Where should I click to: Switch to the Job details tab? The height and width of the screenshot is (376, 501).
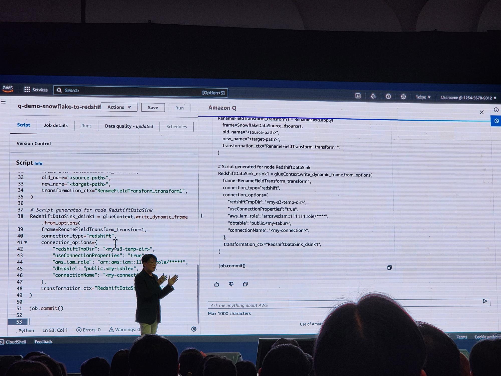coord(56,125)
